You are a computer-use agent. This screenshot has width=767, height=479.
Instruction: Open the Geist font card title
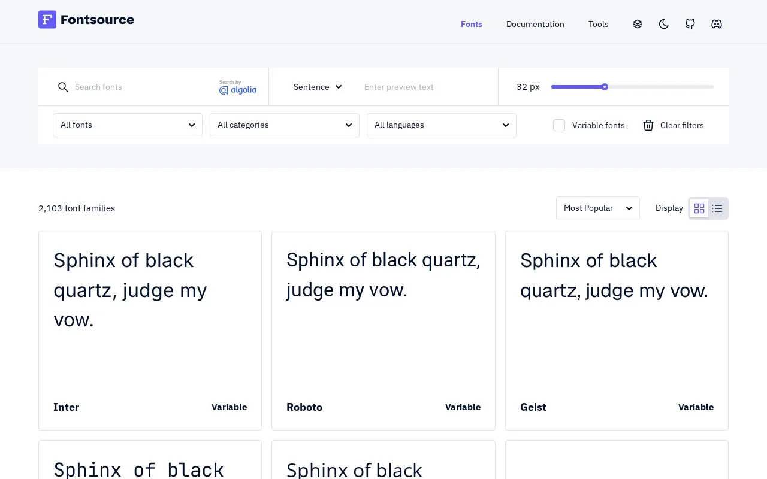coord(533,407)
